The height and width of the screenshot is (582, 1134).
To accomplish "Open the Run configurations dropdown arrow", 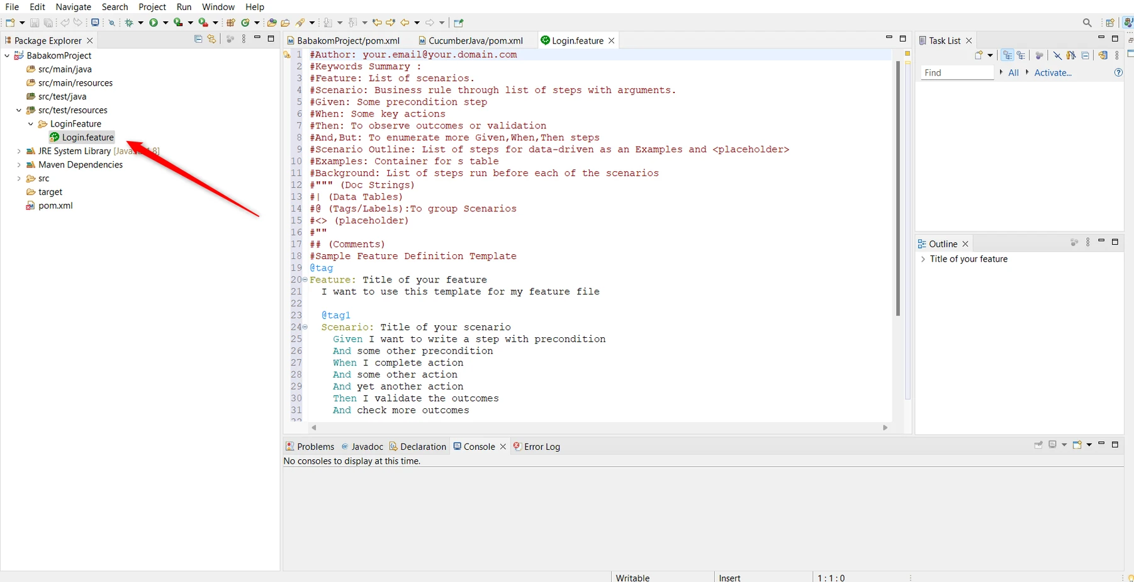I will [x=166, y=23].
